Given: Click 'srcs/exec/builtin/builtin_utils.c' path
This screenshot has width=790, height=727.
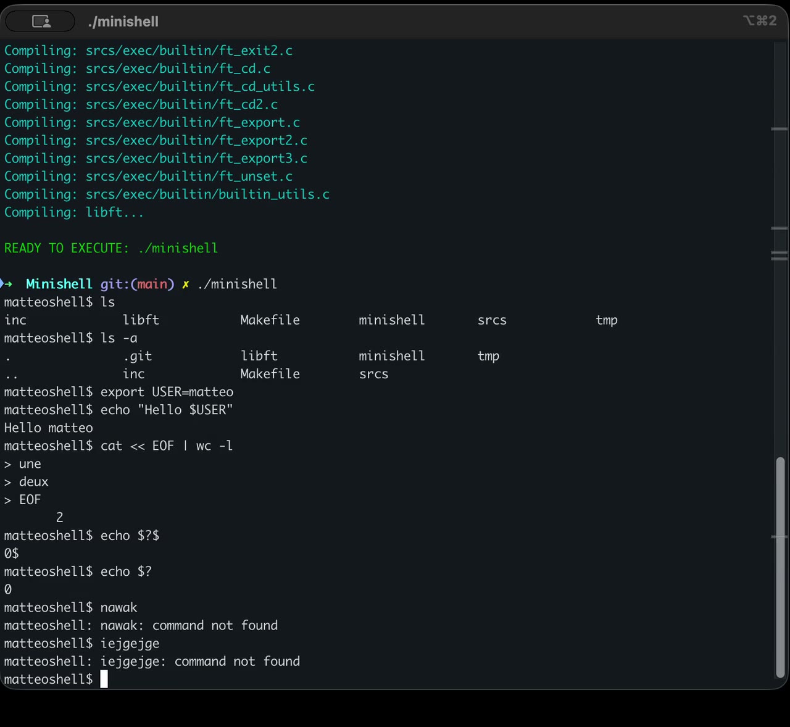Looking at the screenshot, I should [208, 194].
